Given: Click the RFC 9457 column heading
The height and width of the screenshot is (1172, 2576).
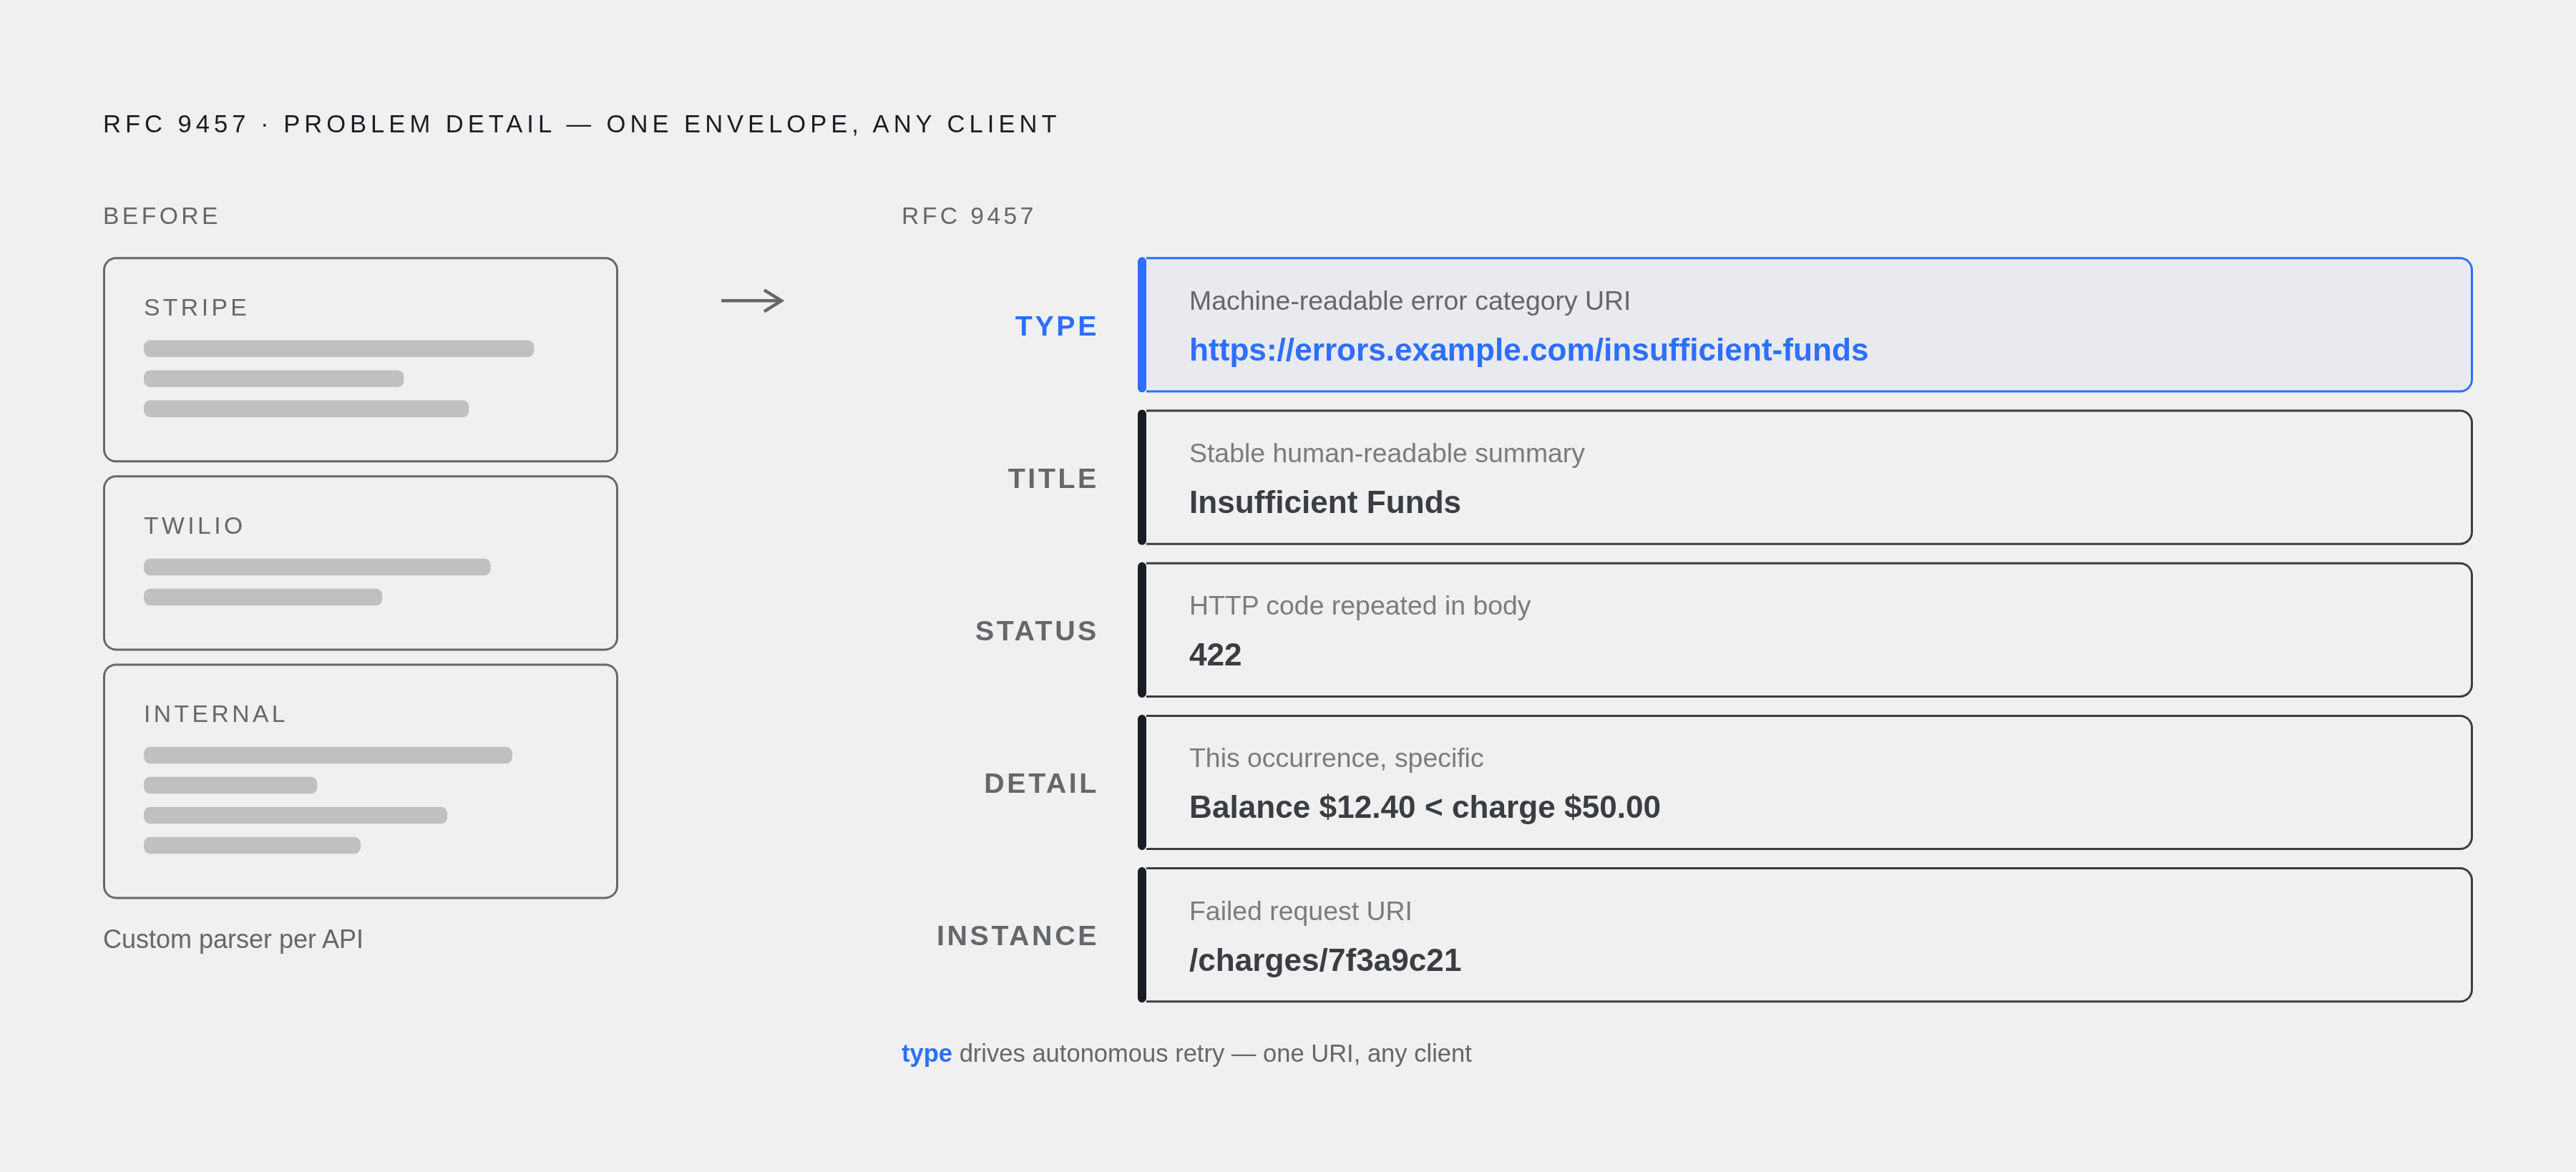Looking at the screenshot, I should click(968, 216).
